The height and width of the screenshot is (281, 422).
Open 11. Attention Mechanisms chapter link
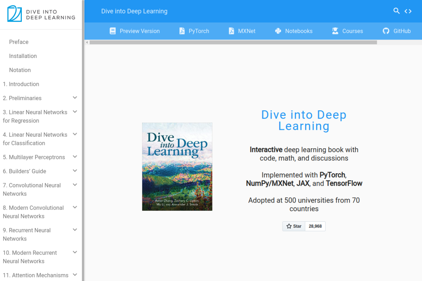tap(36, 275)
